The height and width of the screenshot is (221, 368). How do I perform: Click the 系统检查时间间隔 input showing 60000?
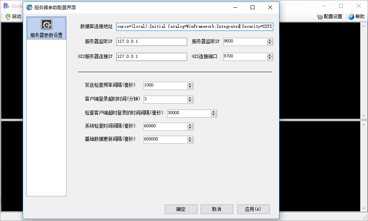[166, 127]
